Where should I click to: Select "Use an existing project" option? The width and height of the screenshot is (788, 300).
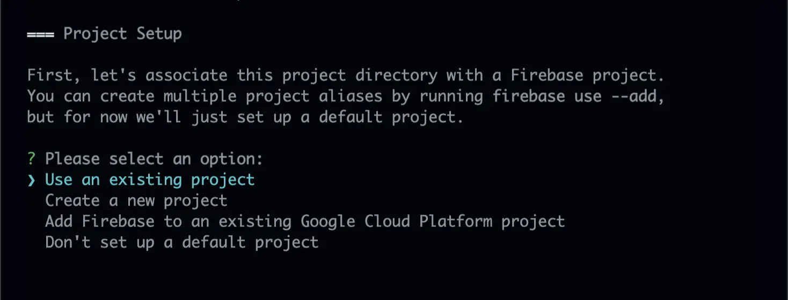(150, 179)
